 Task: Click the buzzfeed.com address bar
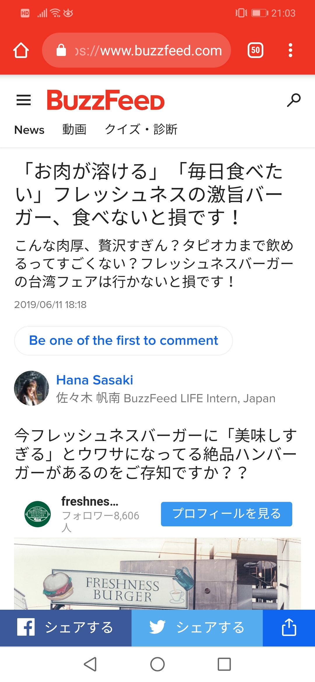click(x=149, y=51)
